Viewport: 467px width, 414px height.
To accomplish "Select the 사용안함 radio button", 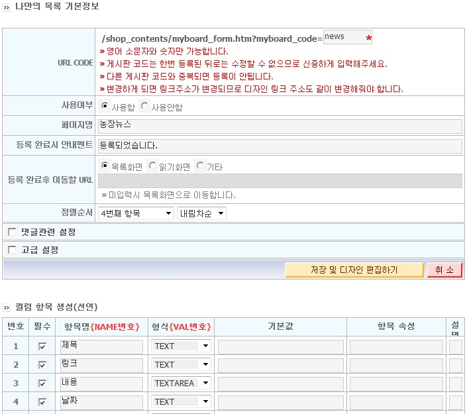I will click(x=144, y=106).
